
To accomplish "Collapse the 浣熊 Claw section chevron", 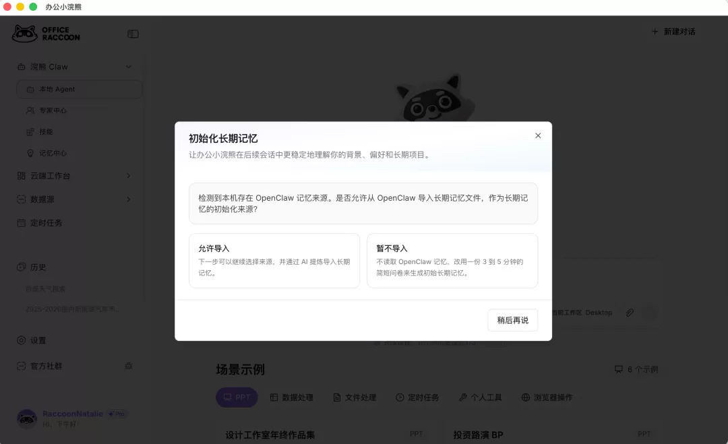I will point(129,67).
